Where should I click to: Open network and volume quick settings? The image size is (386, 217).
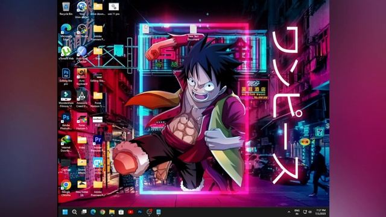307,212
